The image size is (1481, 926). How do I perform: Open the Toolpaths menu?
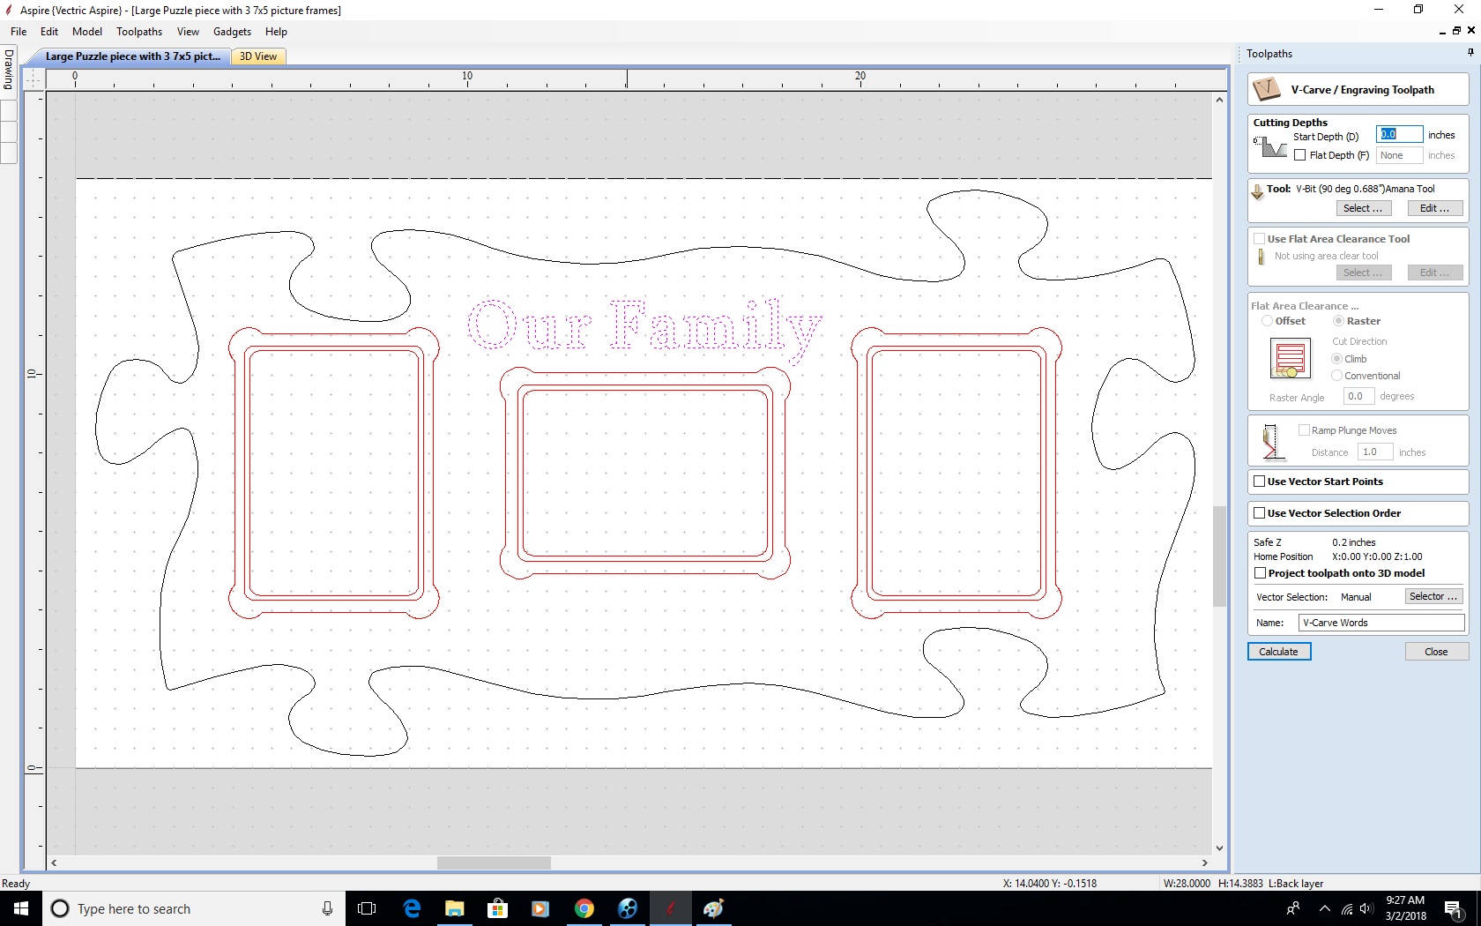pos(139,32)
